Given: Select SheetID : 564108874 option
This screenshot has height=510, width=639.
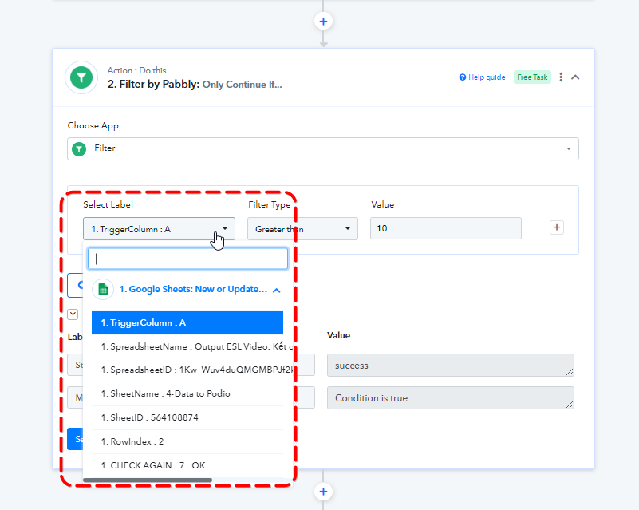Looking at the screenshot, I should coord(187,418).
